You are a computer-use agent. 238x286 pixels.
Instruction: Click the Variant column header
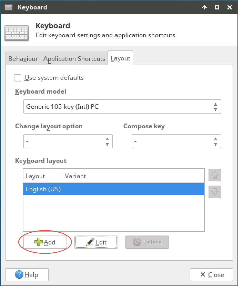pos(133,176)
